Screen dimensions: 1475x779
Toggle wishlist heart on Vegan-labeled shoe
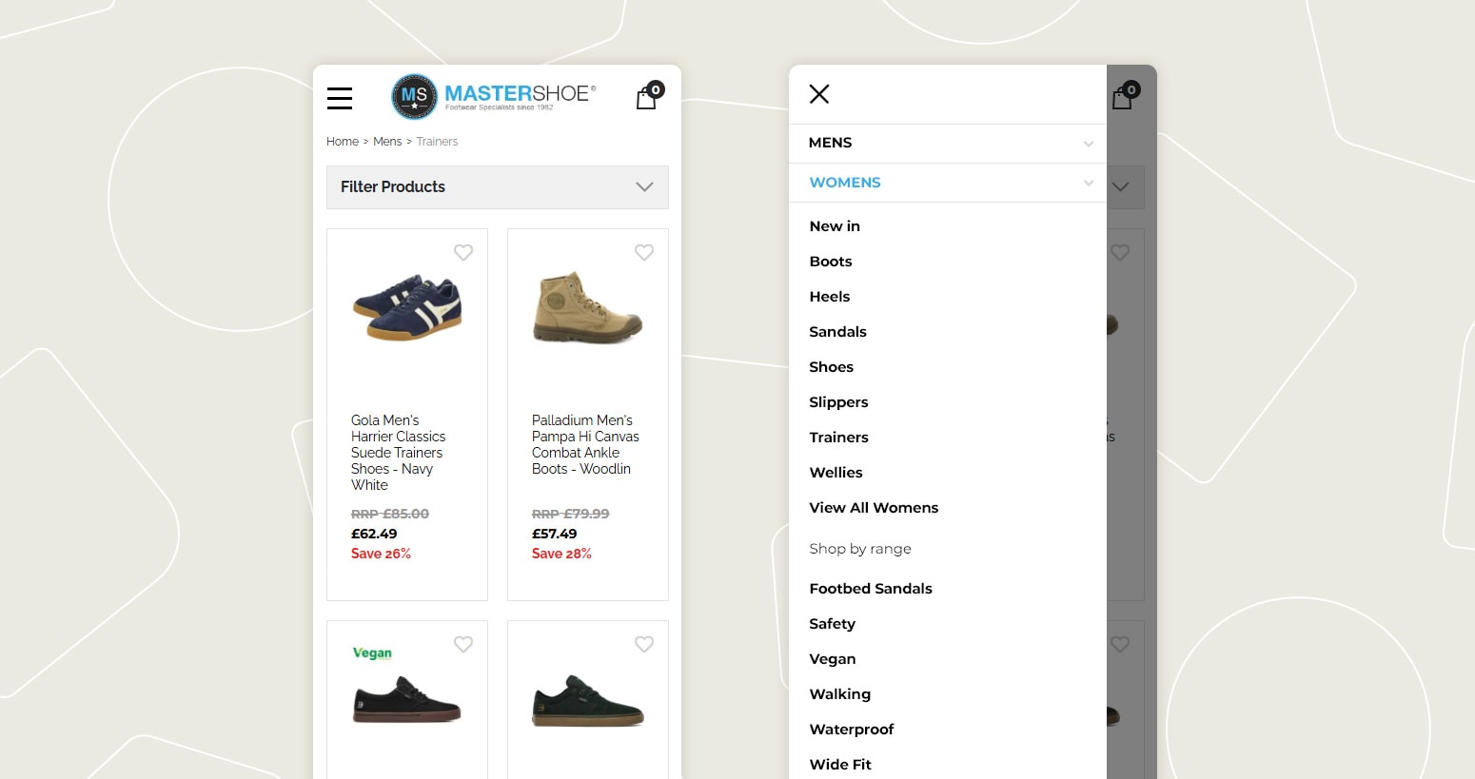[x=463, y=644]
